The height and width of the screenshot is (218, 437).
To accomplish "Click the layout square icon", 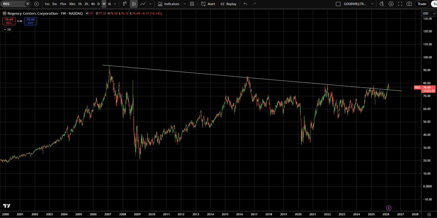I will 338,4.
